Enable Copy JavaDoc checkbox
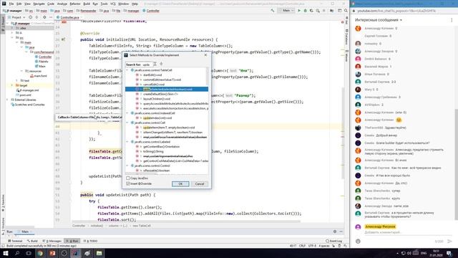 (x=128, y=178)
